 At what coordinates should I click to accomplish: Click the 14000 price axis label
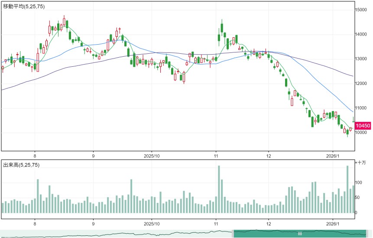click(x=360, y=34)
